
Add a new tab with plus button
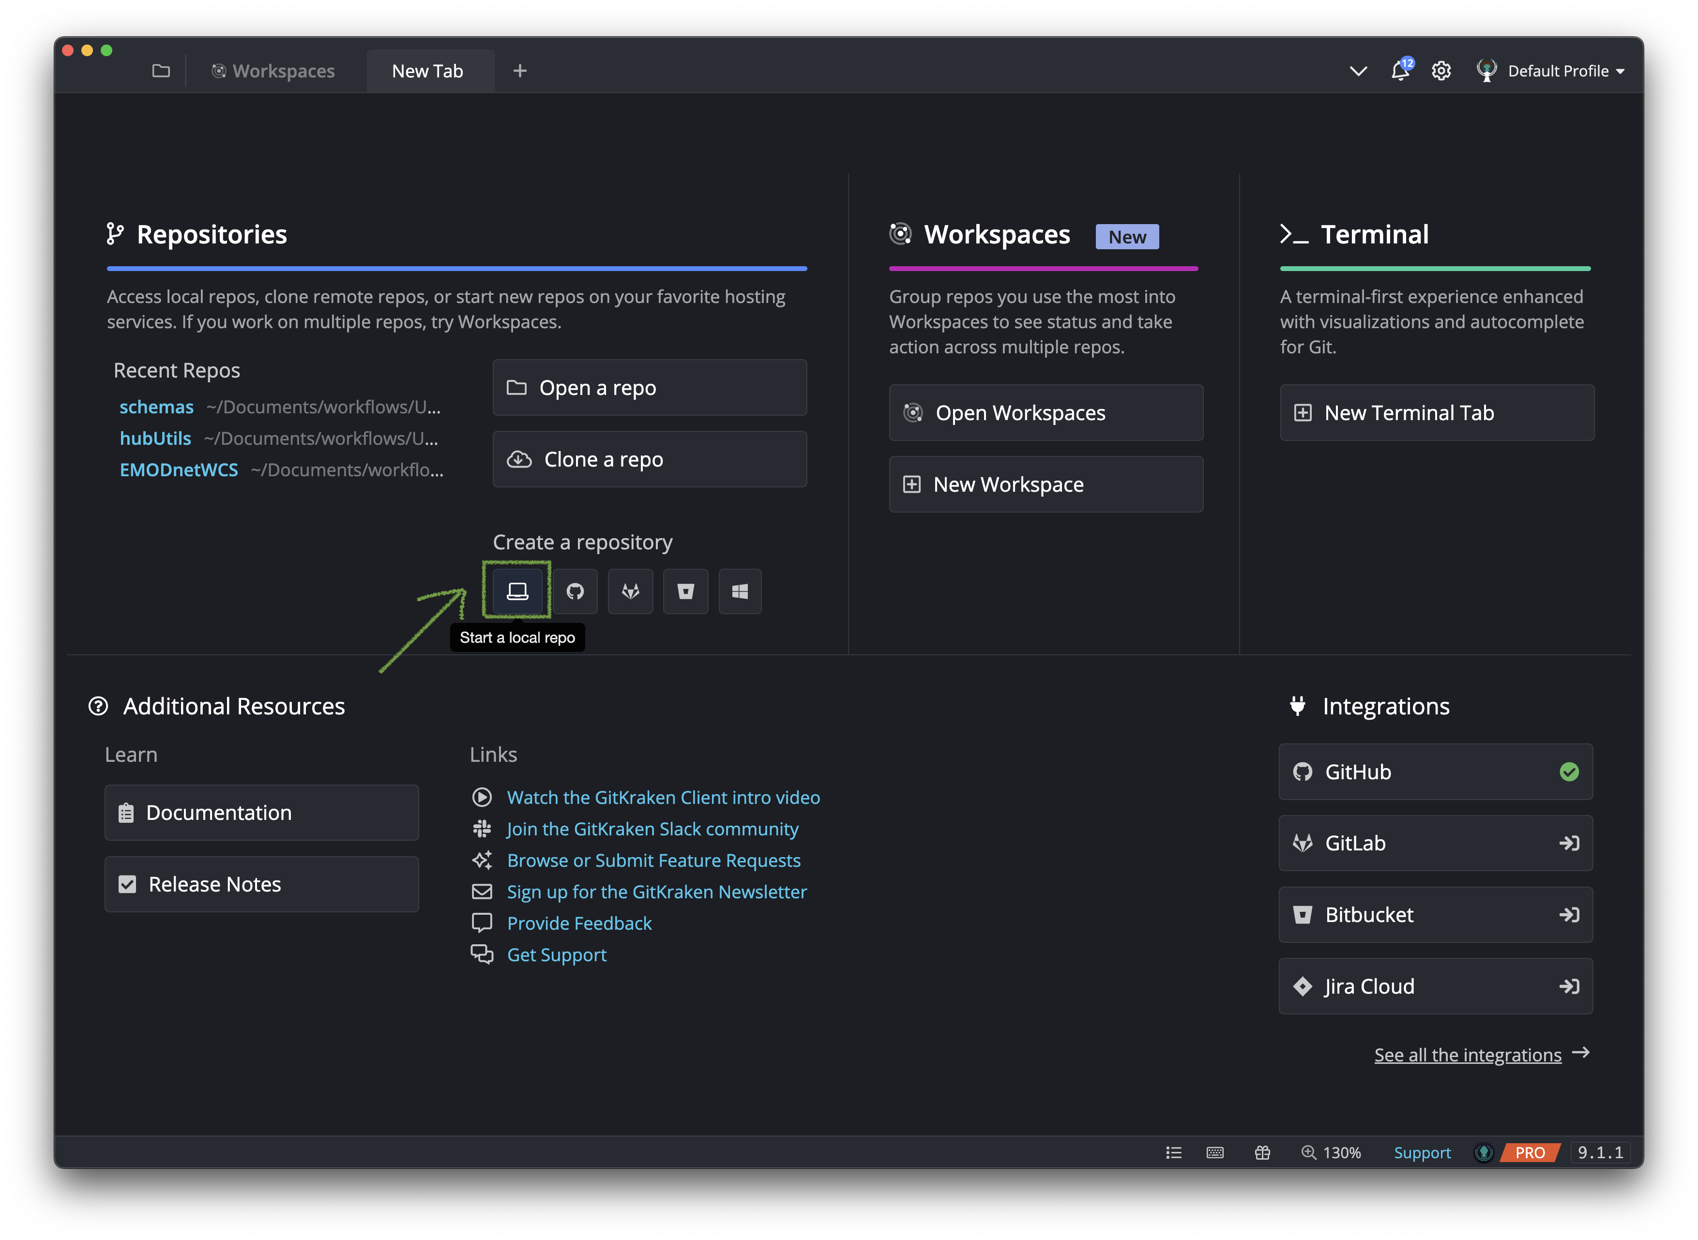pos(519,71)
